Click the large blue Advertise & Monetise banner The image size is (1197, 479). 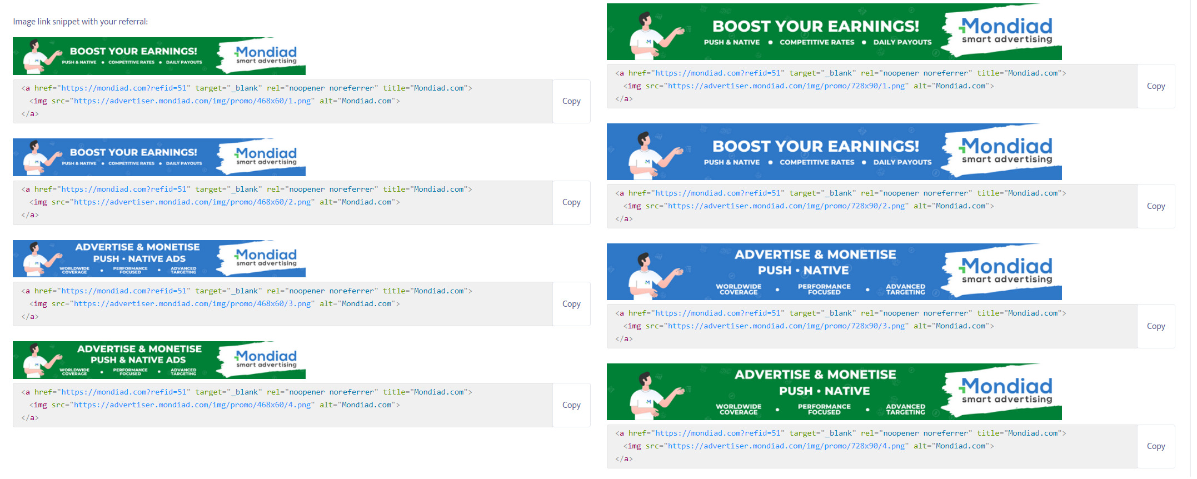click(x=834, y=272)
